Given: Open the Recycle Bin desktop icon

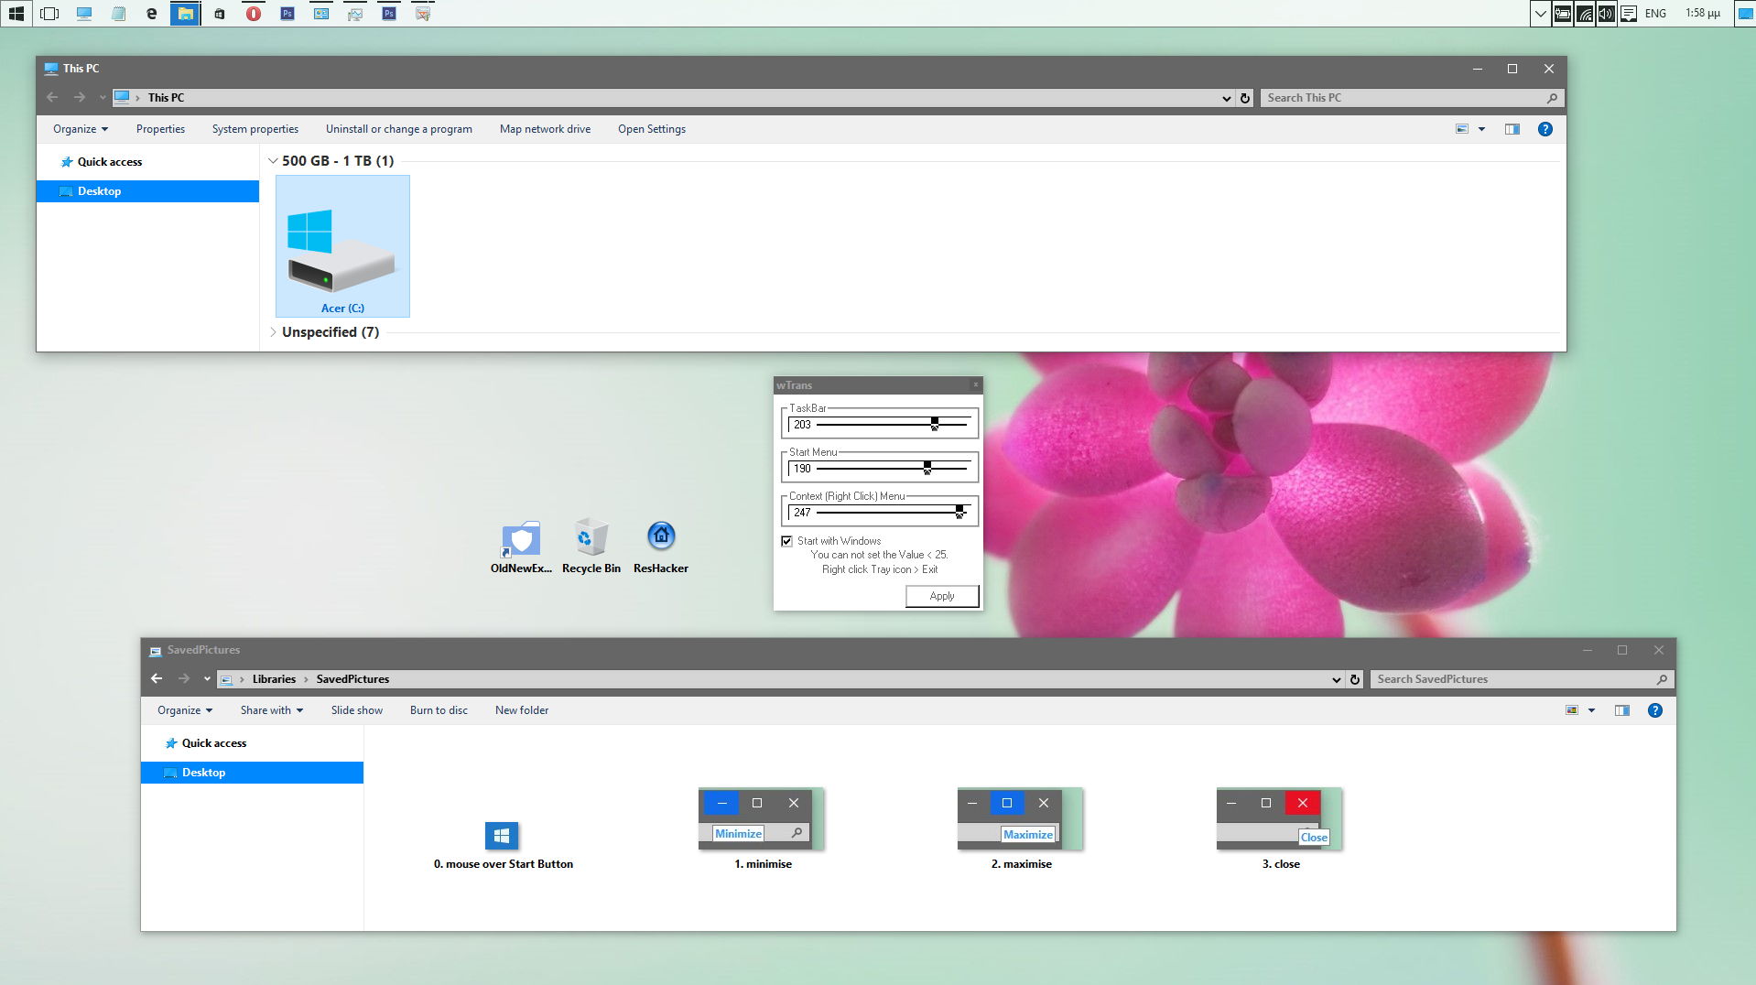Looking at the screenshot, I should (591, 537).
